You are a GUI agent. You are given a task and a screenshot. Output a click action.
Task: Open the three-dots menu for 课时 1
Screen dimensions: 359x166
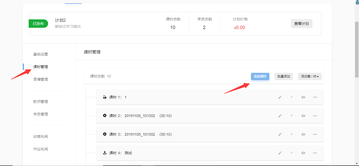tap(315, 97)
